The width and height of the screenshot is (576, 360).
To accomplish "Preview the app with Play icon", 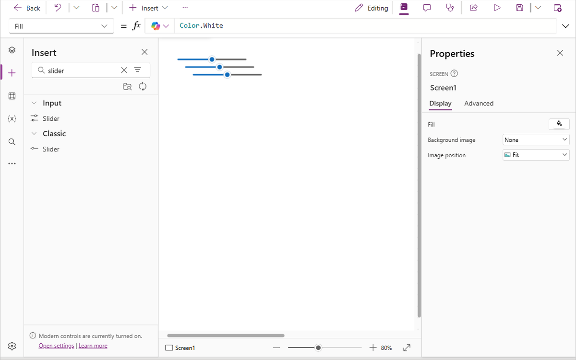I will pos(497,8).
